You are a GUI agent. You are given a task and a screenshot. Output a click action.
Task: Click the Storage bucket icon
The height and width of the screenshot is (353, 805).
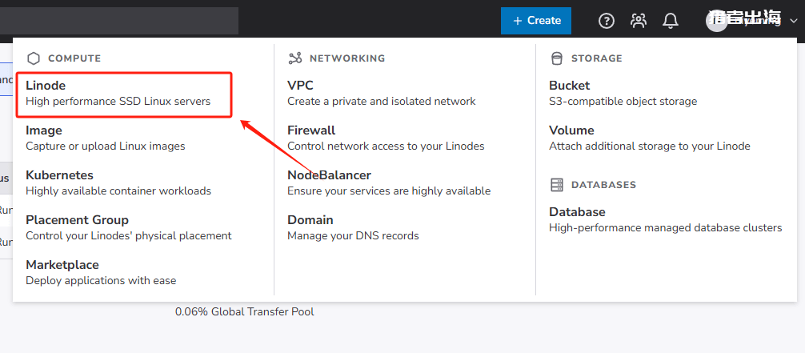(556, 58)
